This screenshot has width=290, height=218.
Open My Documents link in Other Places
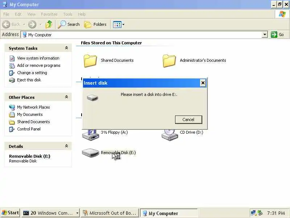30,114
